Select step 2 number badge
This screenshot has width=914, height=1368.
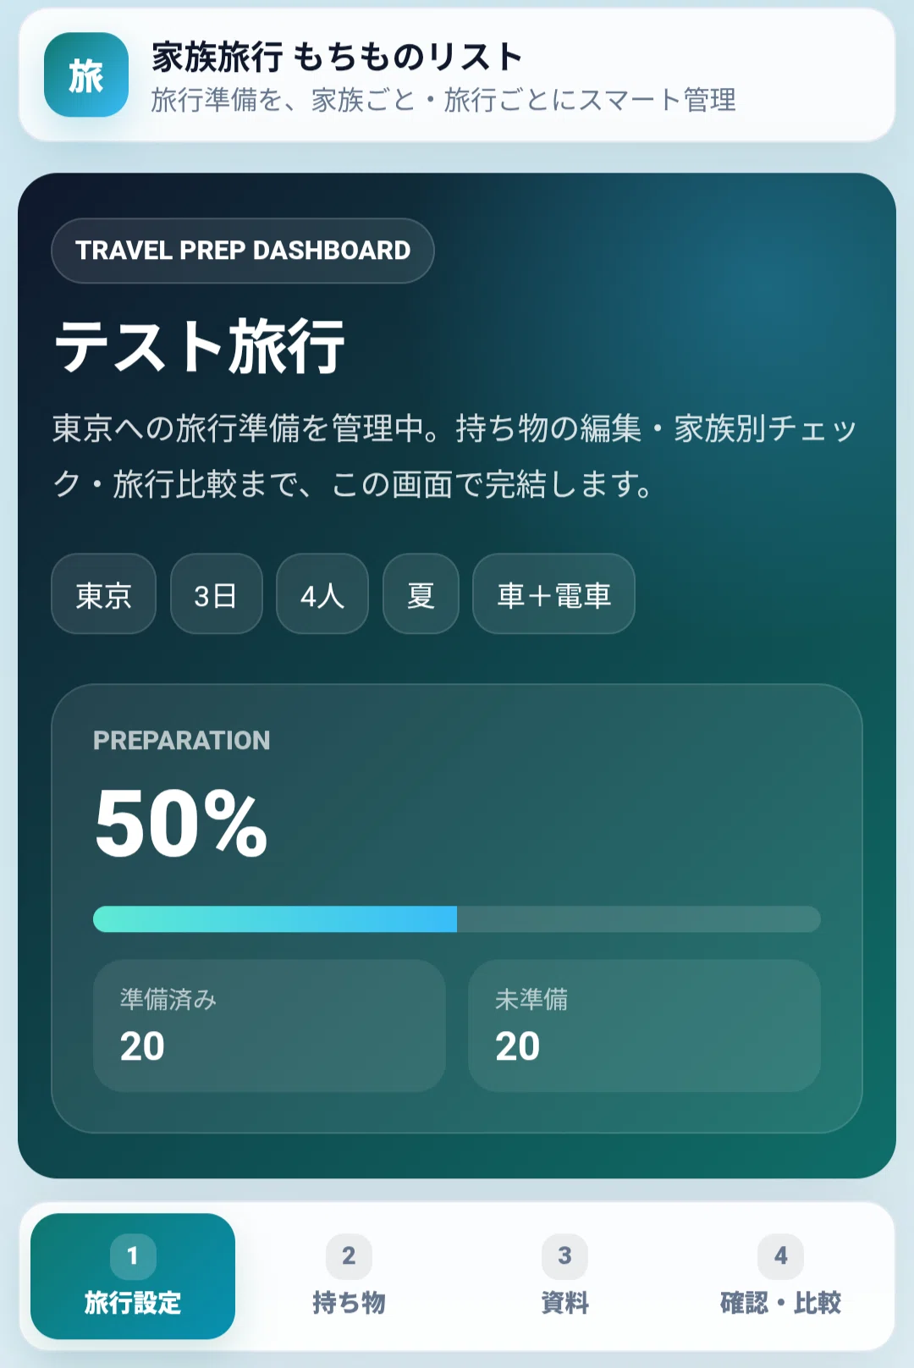pyautogui.click(x=349, y=1256)
